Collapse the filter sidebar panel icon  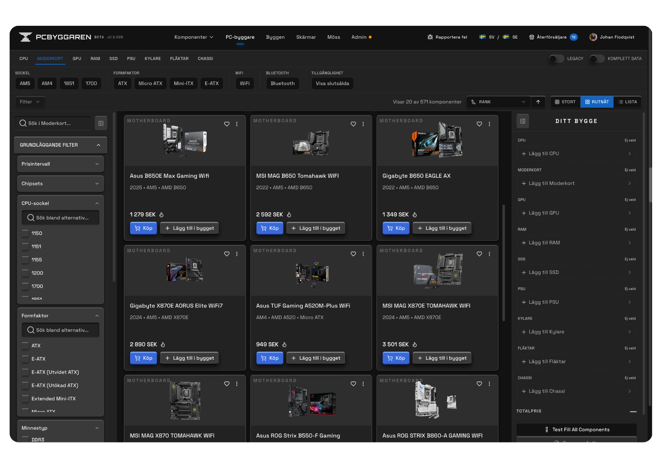[x=101, y=123]
